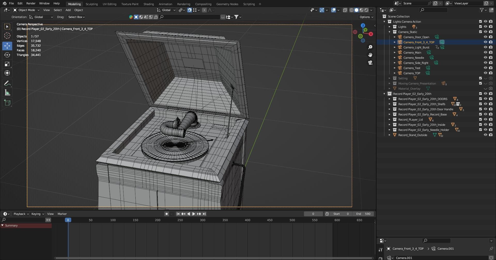Toggle camera view icon in viewport
Viewport: 496px width, 260px height.
coord(370,63)
